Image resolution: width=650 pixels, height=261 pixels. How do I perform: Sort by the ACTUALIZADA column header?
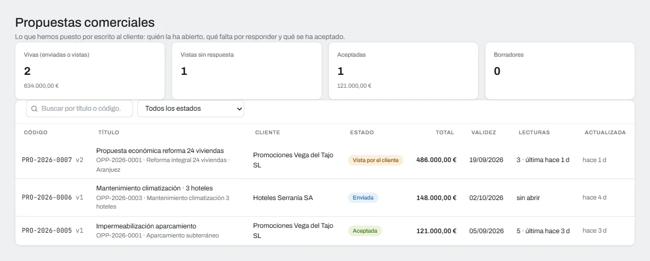coord(605,133)
